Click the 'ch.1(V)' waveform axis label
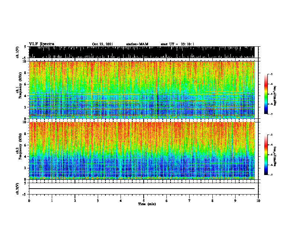This screenshot has width=291, height=225. pyautogui.click(x=18, y=52)
